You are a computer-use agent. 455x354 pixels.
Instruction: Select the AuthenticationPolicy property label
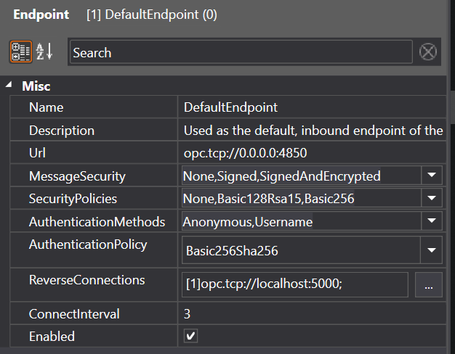(x=87, y=244)
